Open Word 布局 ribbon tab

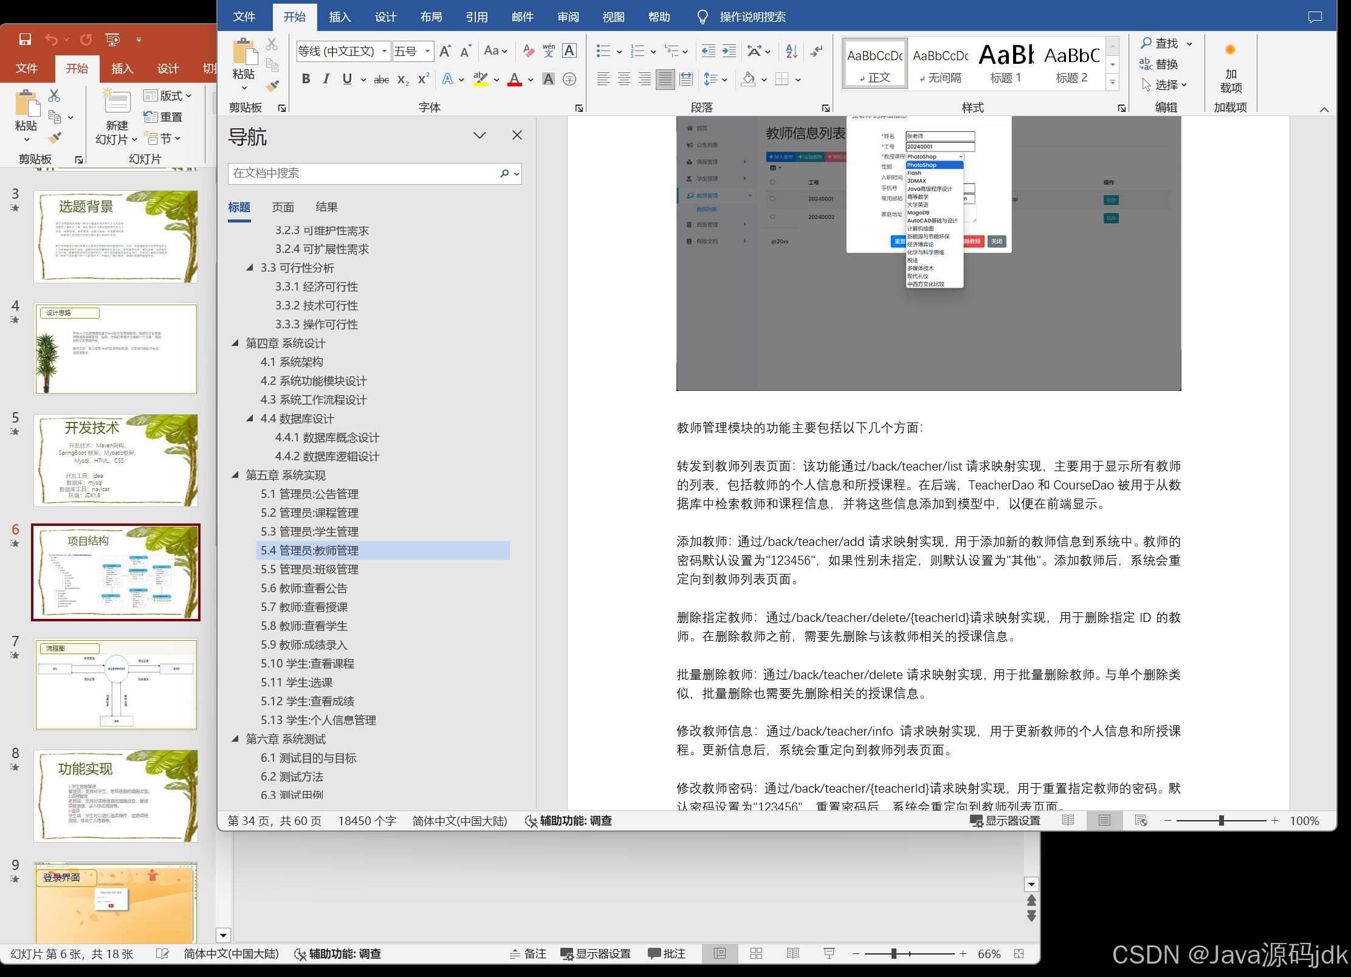431,17
